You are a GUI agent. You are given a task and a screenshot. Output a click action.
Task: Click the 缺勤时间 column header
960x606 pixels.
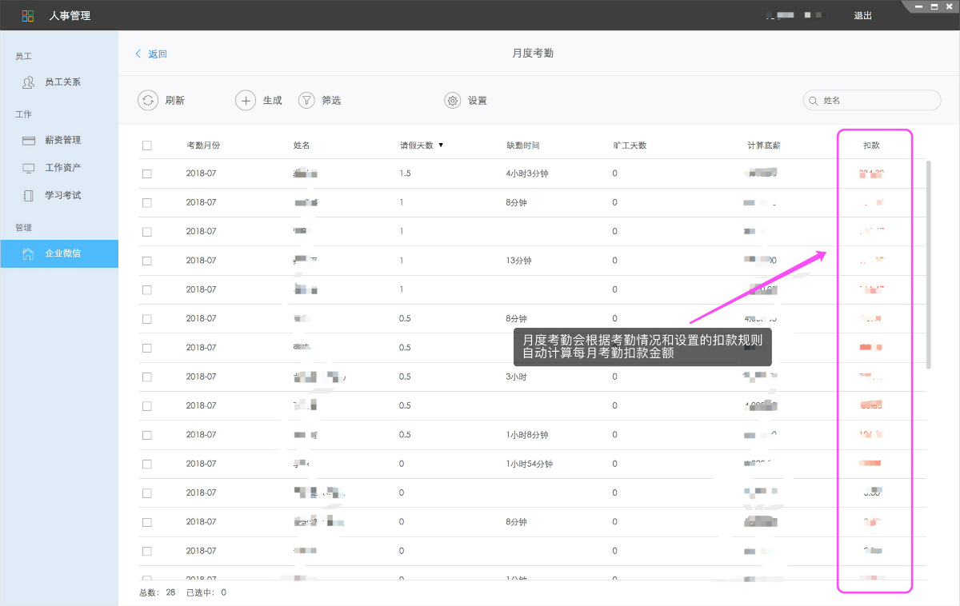tap(523, 146)
